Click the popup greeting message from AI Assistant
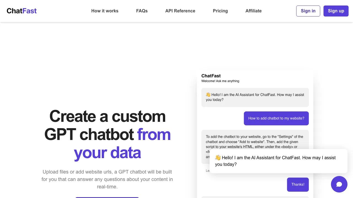 279,161
